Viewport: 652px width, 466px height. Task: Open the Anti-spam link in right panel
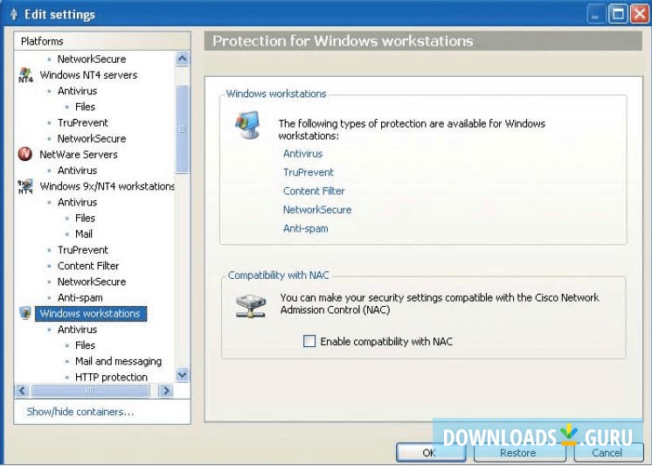(306, 228)
